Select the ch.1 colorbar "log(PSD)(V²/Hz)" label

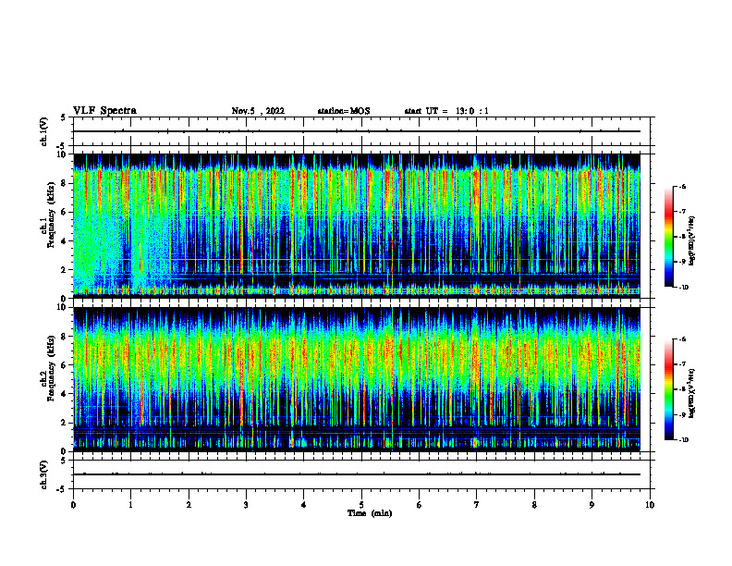[692, 241]
